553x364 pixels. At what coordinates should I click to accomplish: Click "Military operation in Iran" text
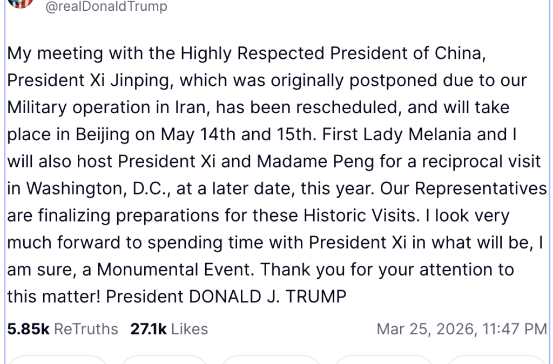[x=109, y=107]
